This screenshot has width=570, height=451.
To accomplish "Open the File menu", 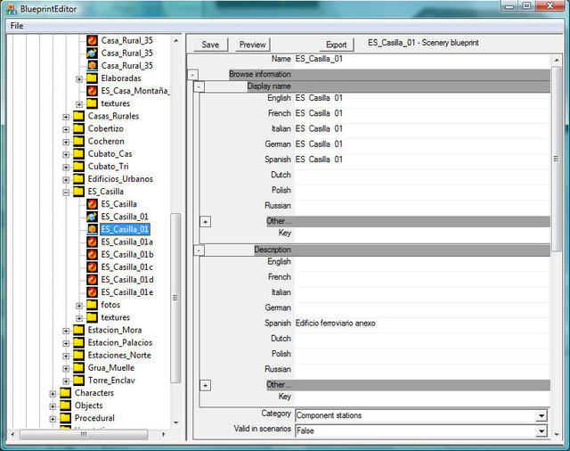I will [16, 26].
